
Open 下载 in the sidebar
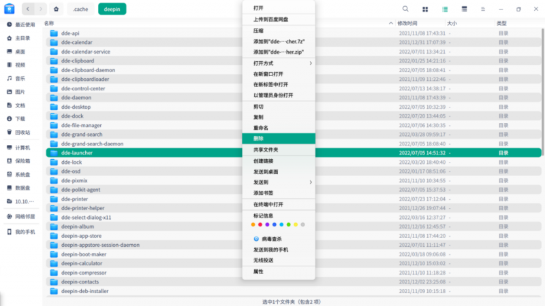(x=21, y=118)
